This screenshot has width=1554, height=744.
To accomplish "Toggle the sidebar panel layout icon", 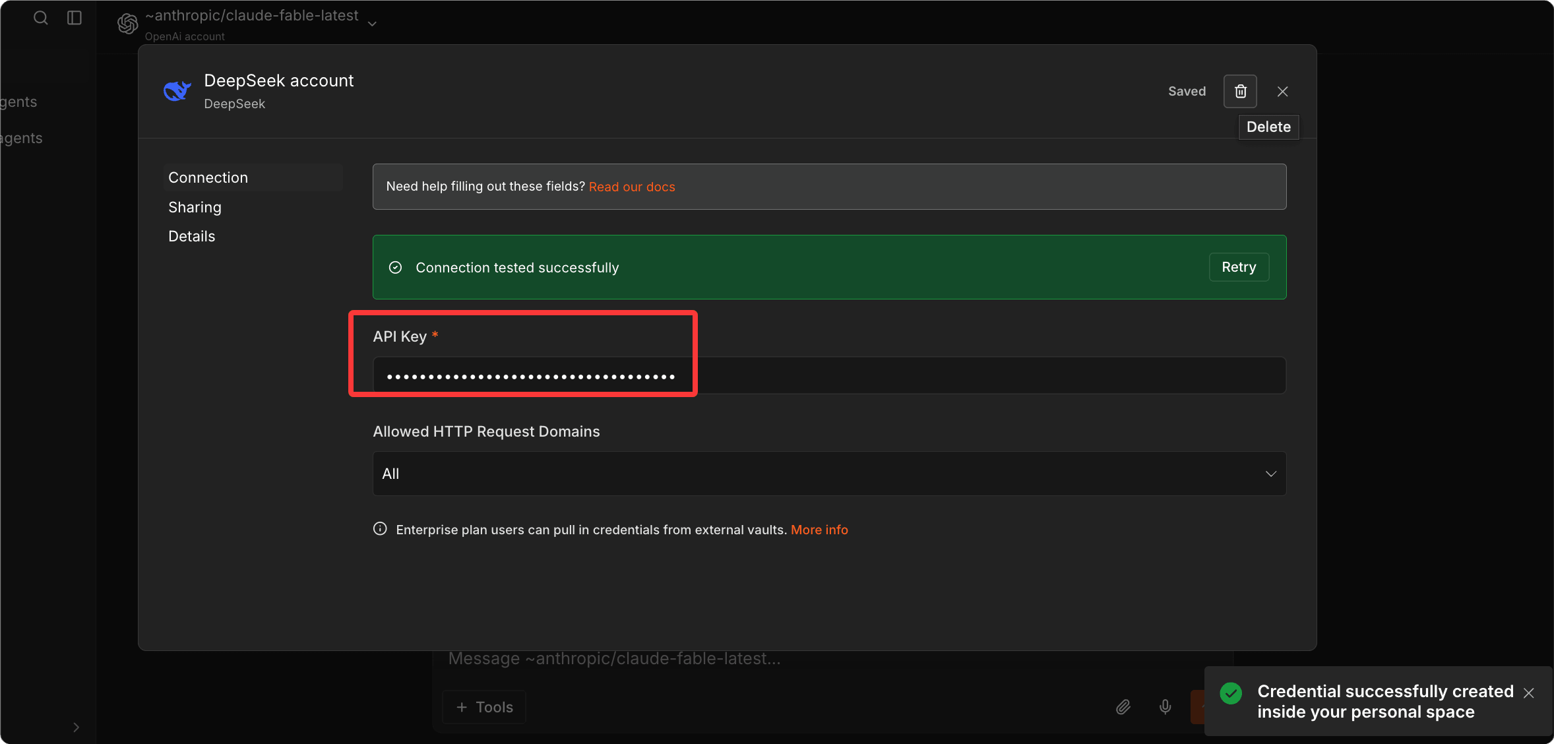I will (75, 18).
